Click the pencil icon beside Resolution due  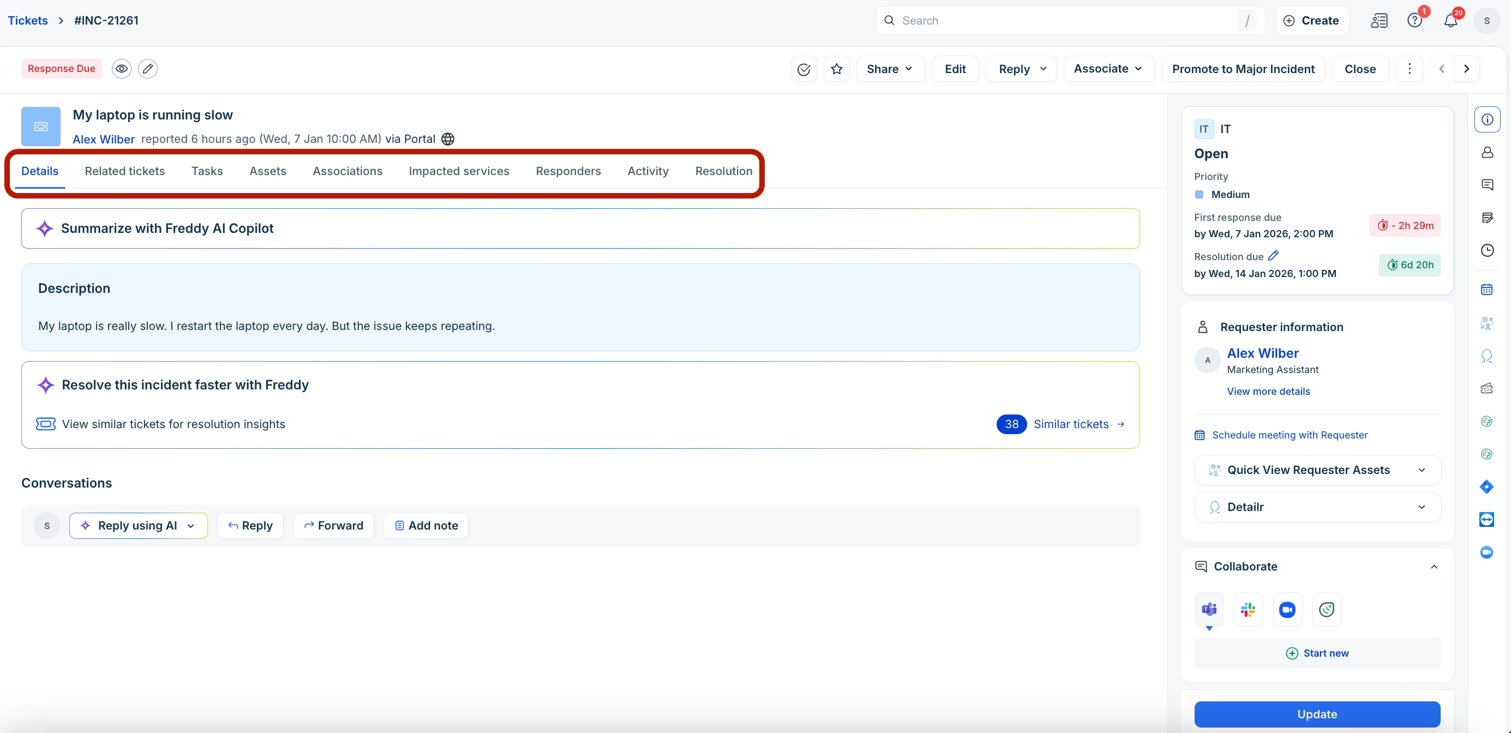(x=1273, y=256)
